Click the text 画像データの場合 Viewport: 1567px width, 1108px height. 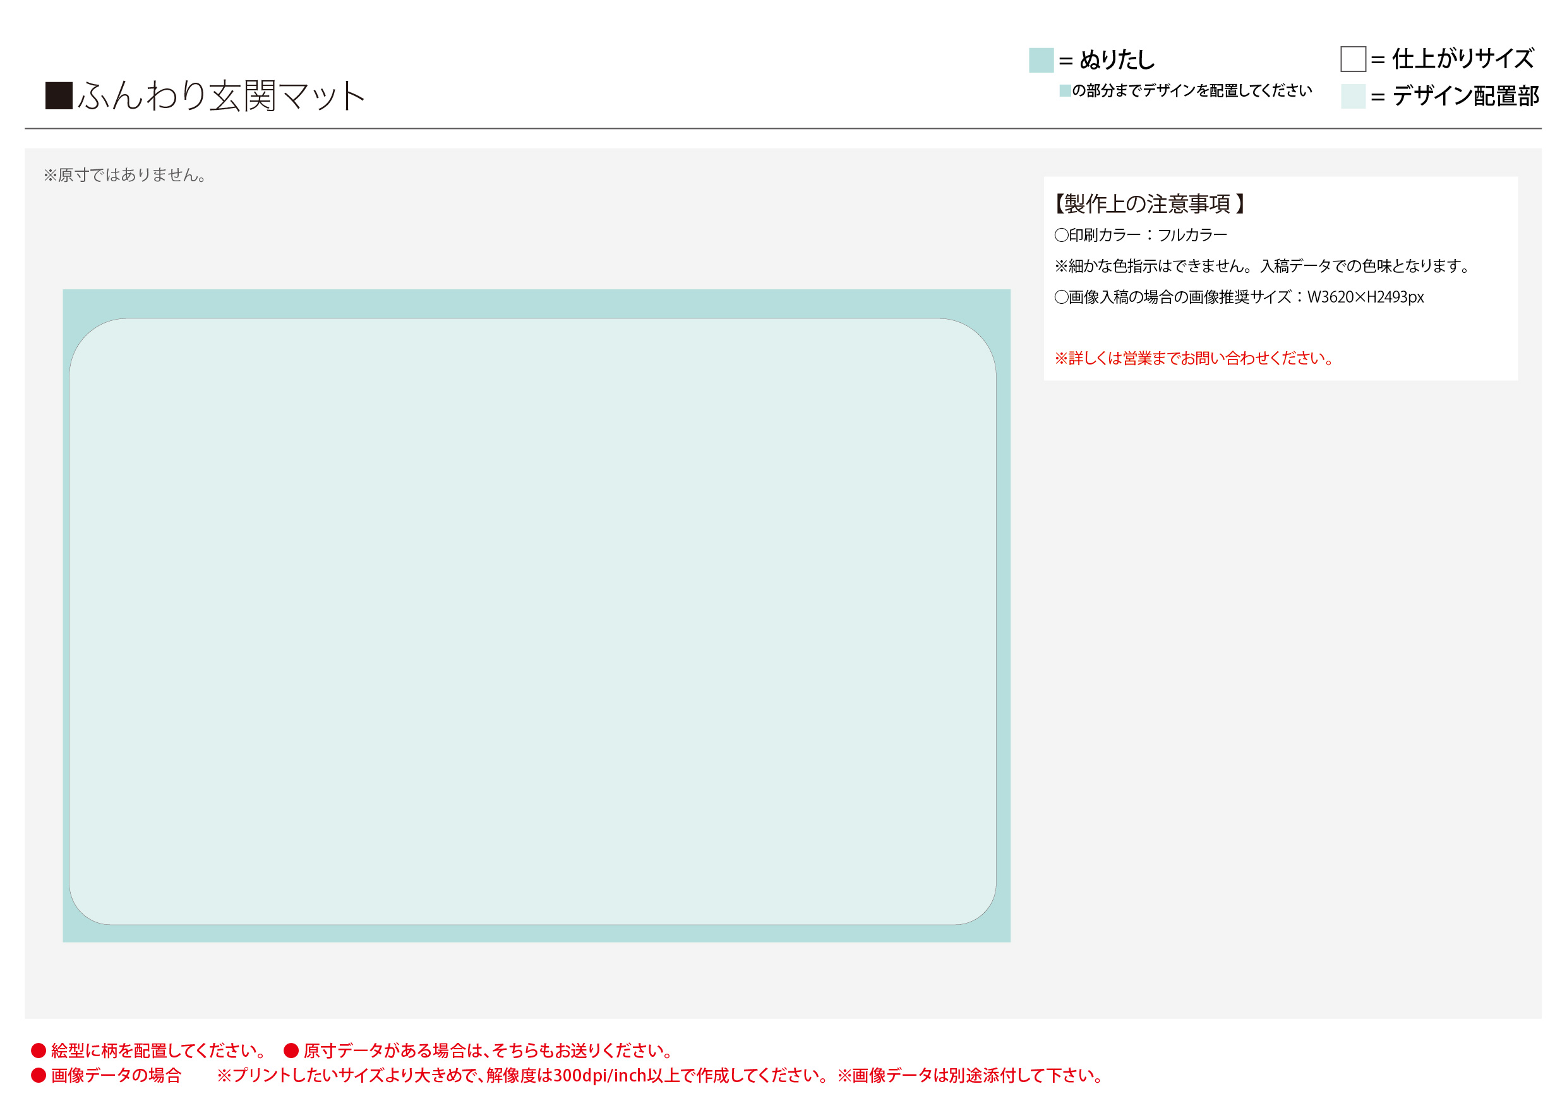[116, 1075]
